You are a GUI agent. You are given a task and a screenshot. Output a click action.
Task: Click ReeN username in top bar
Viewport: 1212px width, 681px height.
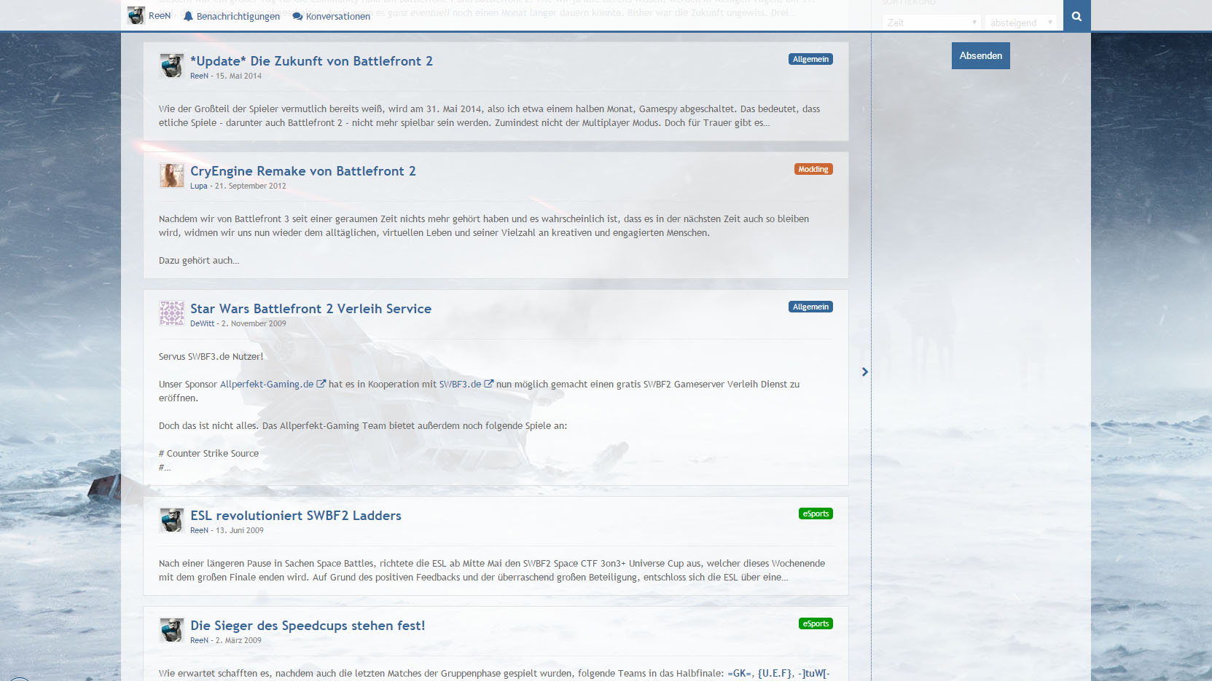[160, 15]
